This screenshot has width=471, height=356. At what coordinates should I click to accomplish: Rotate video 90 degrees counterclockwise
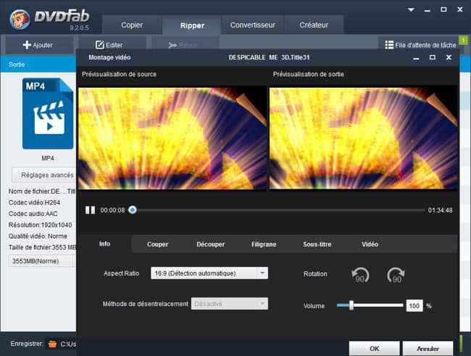coord(360,275)
